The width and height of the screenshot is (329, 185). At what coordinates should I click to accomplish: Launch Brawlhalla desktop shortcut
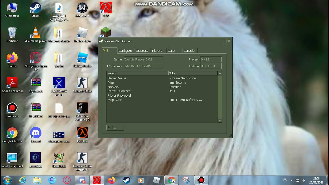click(59, 160)
